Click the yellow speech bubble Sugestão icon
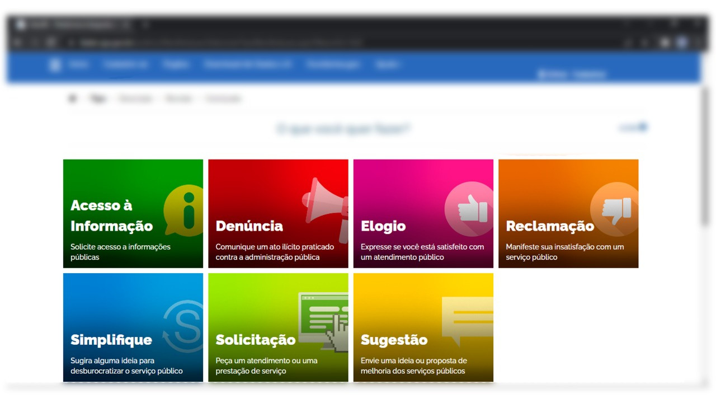 pyautogui.click(x=468, y=319)
